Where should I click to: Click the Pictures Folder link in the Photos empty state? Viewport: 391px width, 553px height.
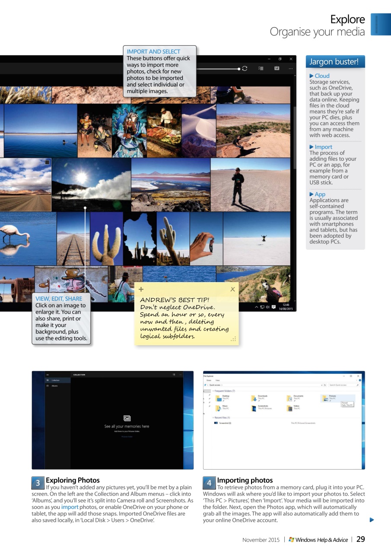click(127, 437)
